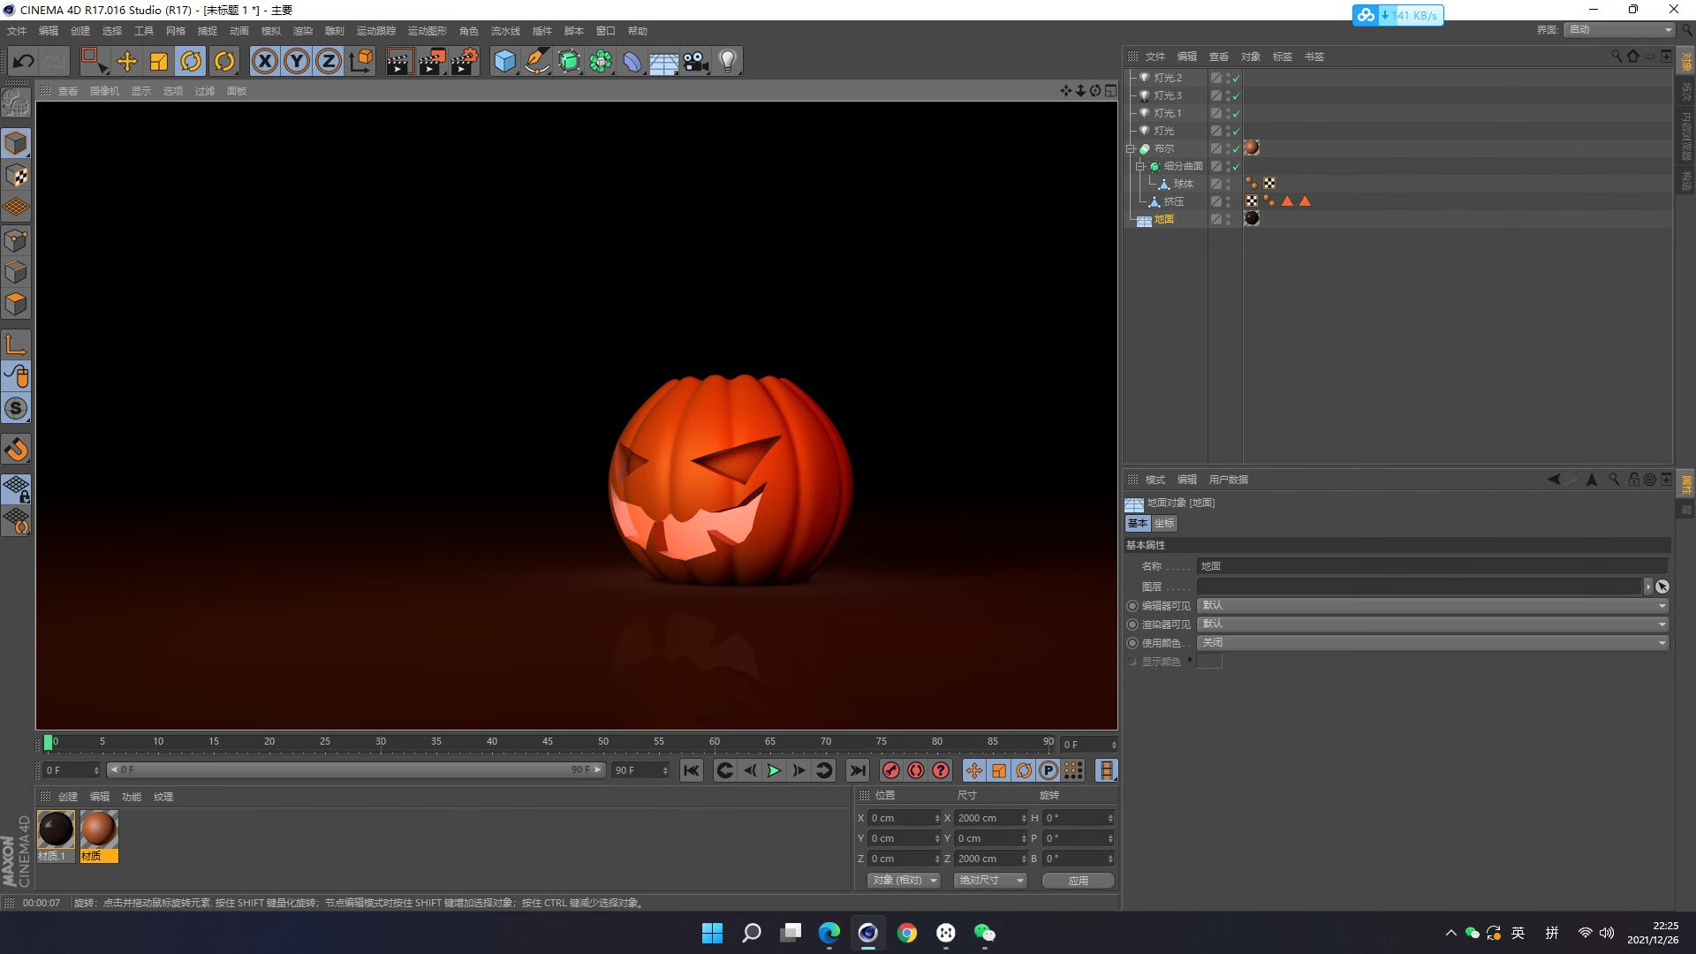
Task: Click the 应用 apply button
Action: tap(1078, 881)
